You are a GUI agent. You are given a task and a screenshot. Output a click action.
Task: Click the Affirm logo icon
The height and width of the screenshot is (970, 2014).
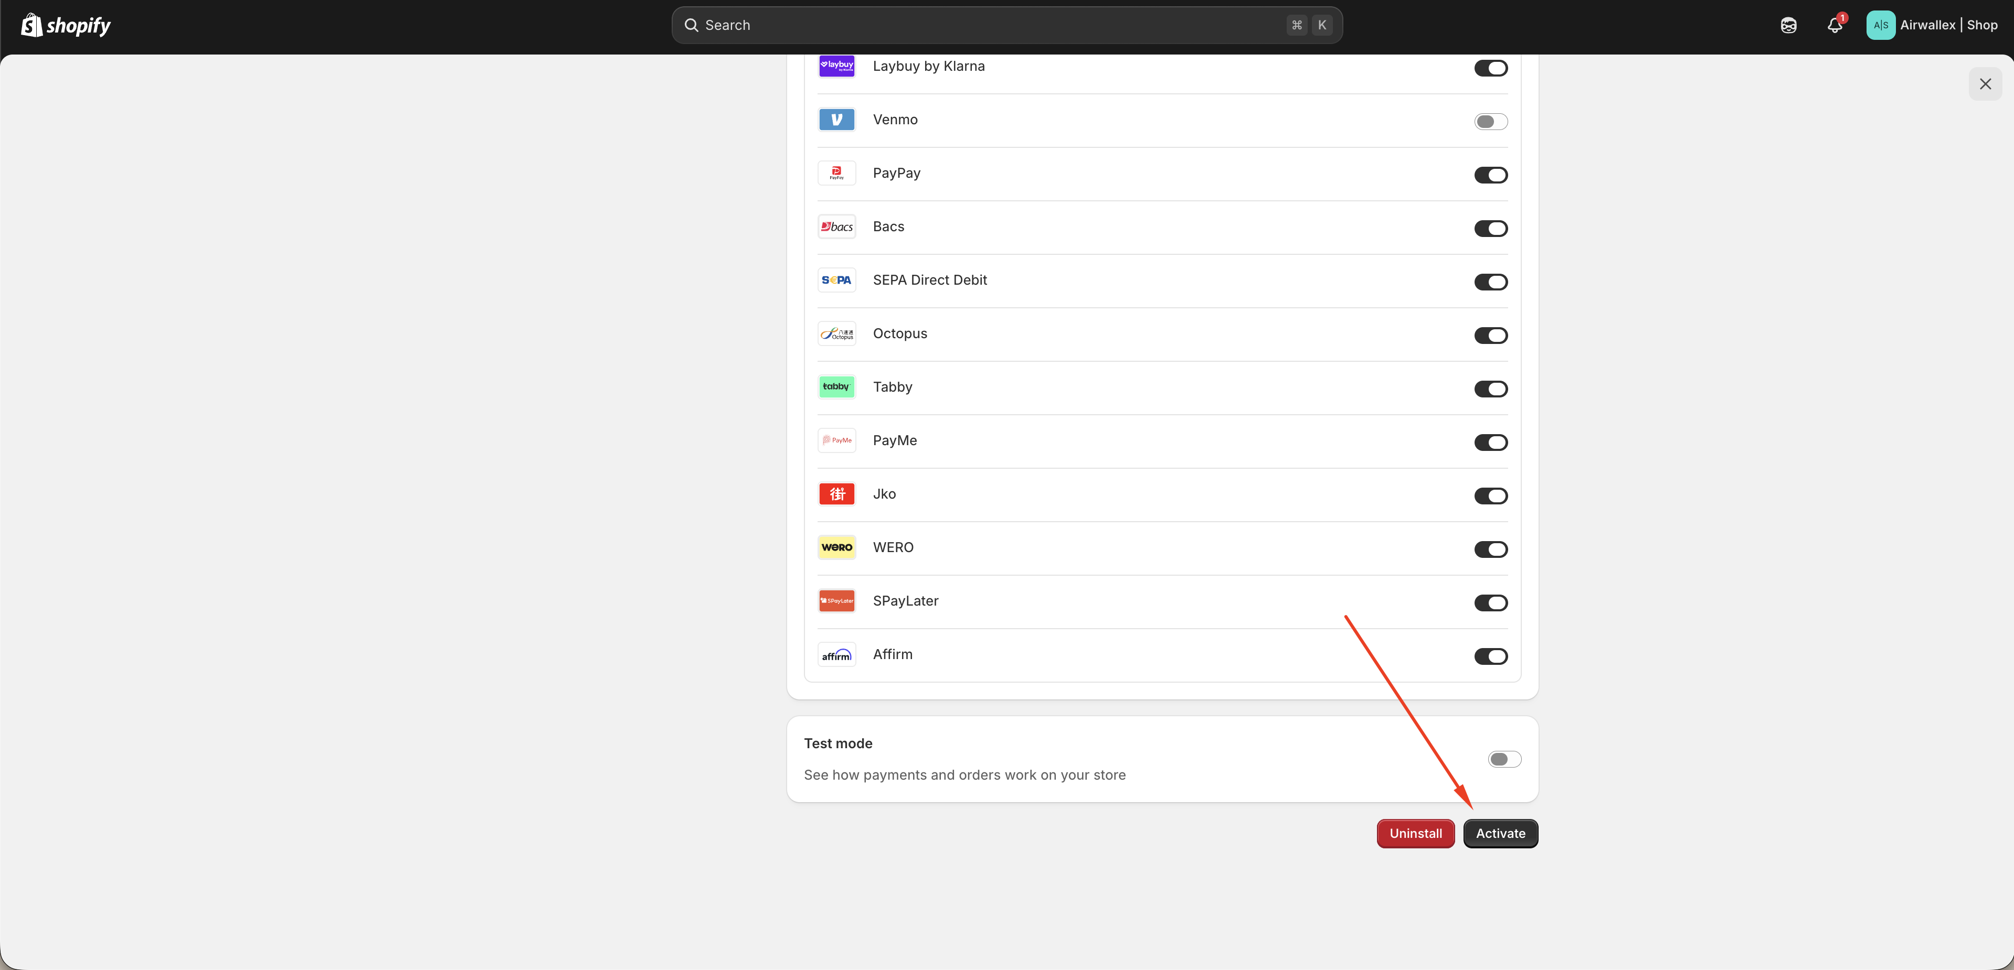coord(836,654)
